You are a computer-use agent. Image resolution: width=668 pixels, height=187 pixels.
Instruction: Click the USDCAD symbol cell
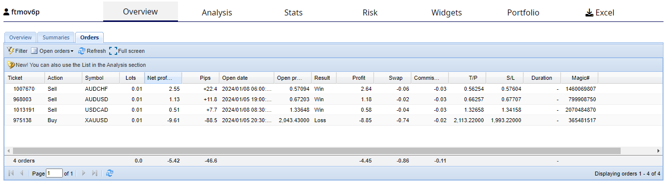[x=101, y=110]
